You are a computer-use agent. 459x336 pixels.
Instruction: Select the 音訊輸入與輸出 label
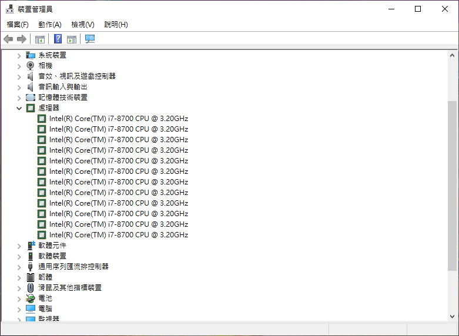pos(63,86)
